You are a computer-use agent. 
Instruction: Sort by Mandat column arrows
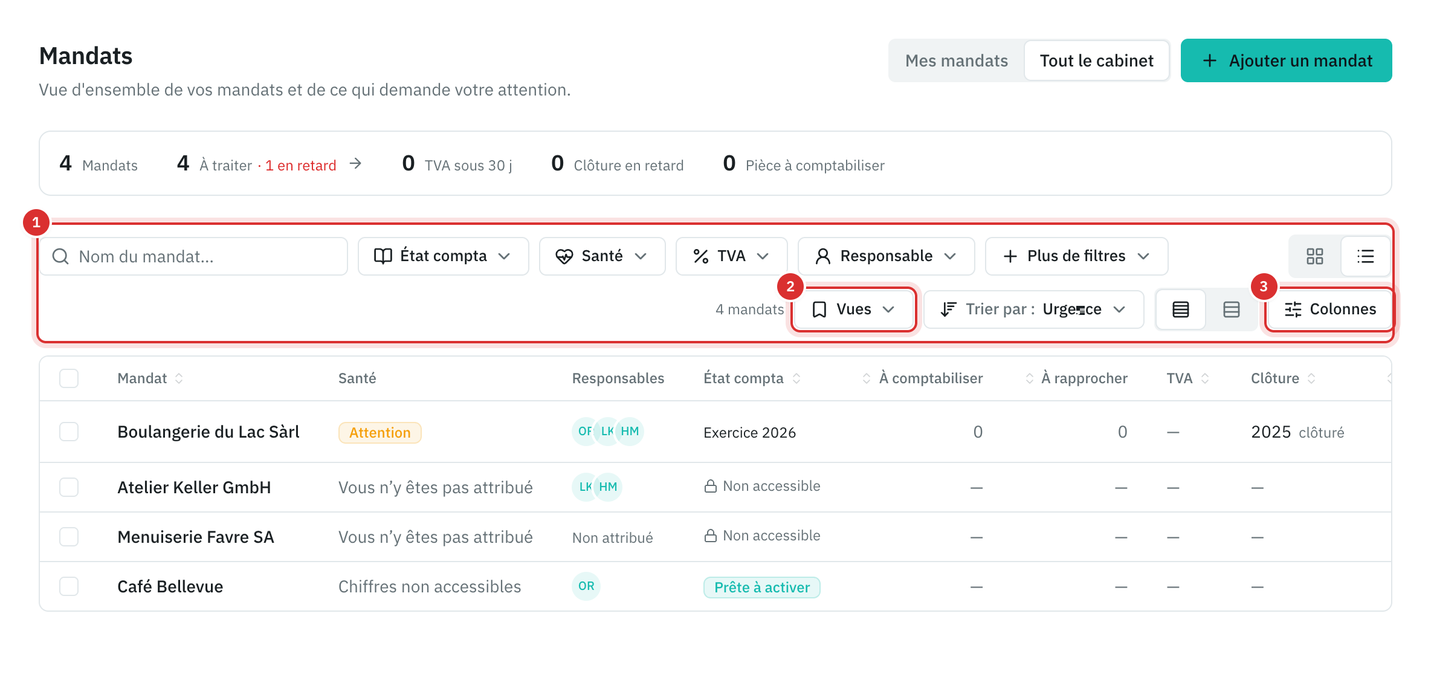point(179,378)
